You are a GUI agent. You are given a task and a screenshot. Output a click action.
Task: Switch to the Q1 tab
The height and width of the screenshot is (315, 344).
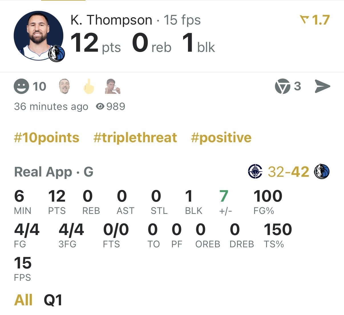[x=53, y=300]
